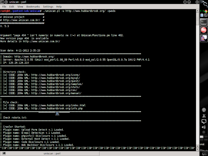
Task: Click http://www.hubbardbrook.org/css/ URL text
Action: 54,90
